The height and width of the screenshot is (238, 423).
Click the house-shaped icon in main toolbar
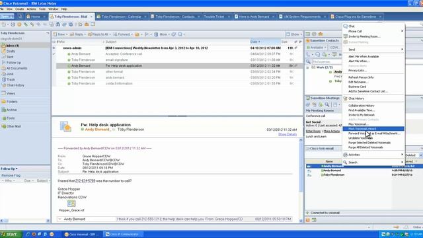87,24
